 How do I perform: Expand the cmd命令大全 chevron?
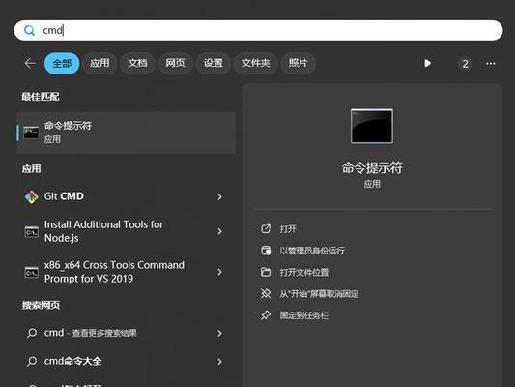[x=219, y=362]
